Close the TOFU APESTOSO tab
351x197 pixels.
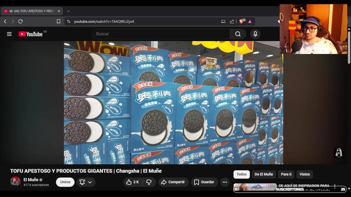click(x=59, y=11)
